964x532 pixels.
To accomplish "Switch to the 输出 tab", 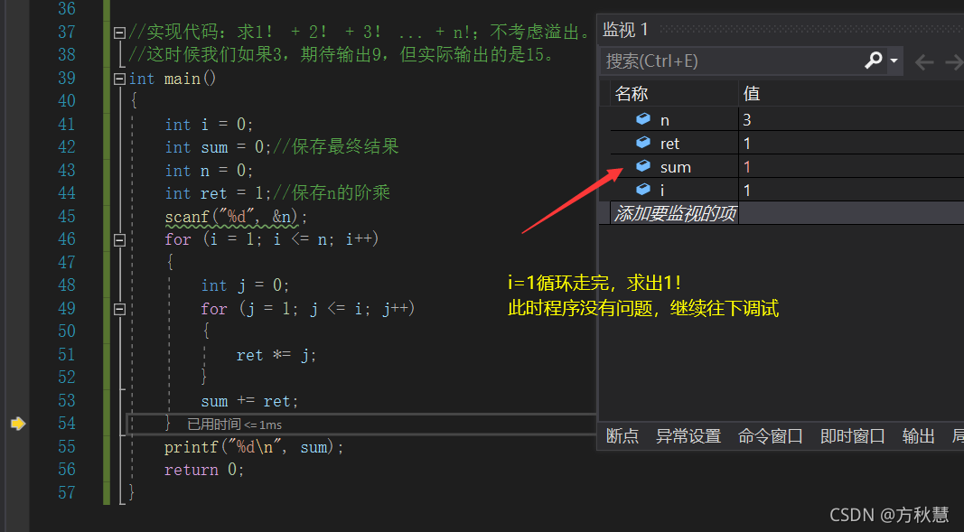I will [919, 436].
